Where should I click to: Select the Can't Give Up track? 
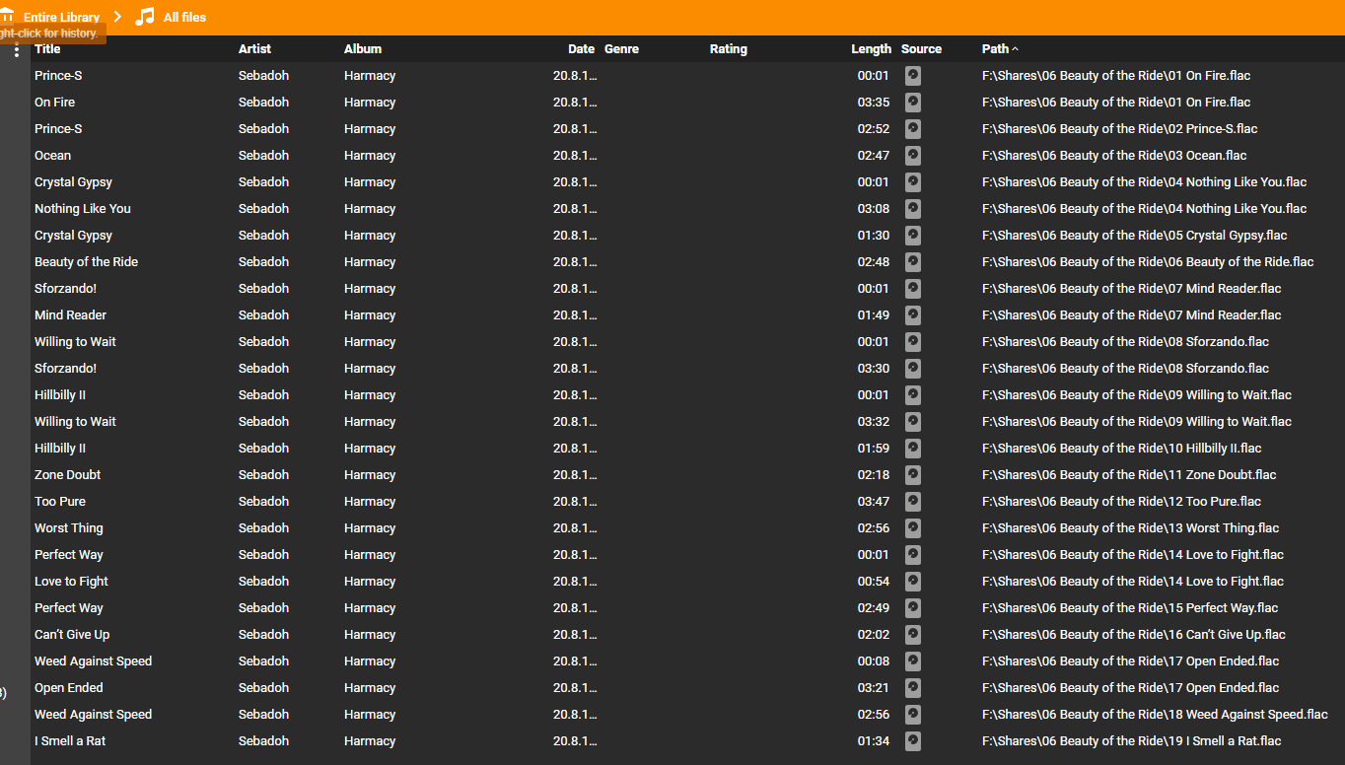tap(72, 634)
